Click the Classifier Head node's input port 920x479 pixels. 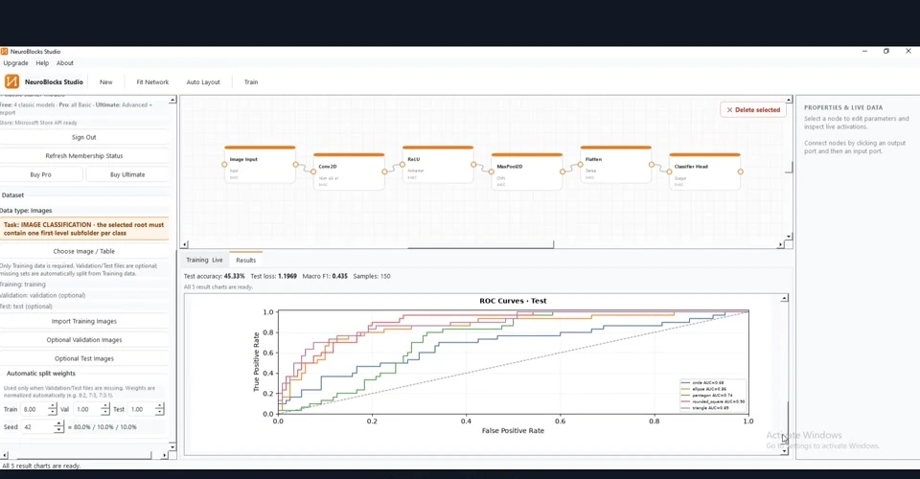(669, 171)
